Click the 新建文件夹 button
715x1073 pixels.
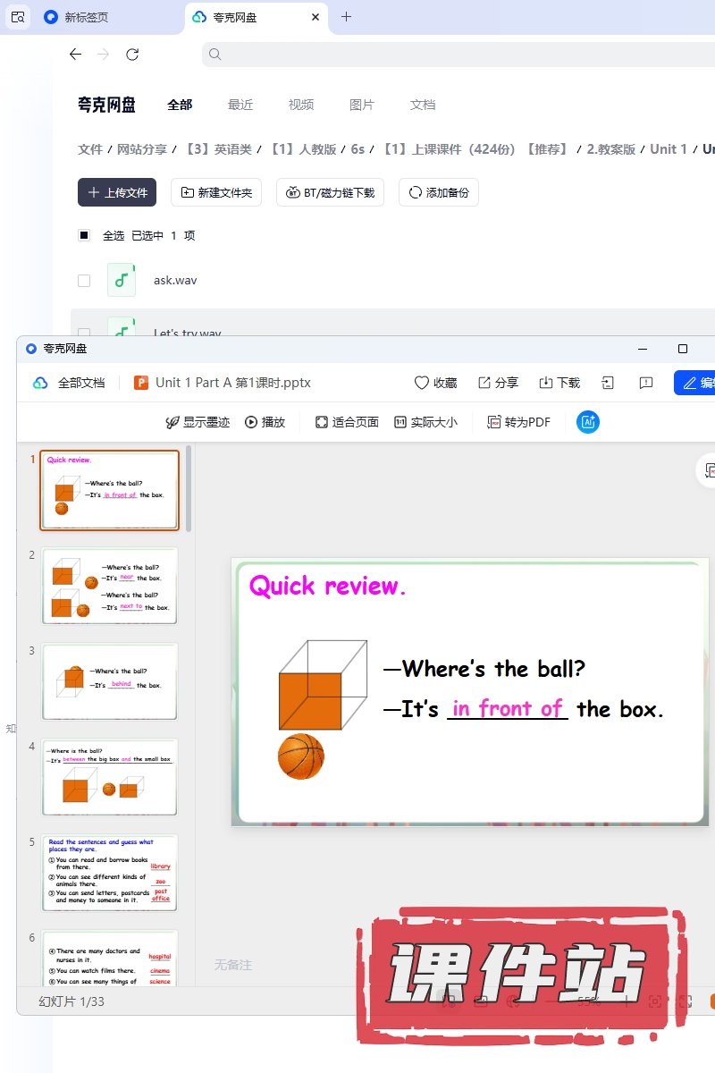[x=216, y=192]
